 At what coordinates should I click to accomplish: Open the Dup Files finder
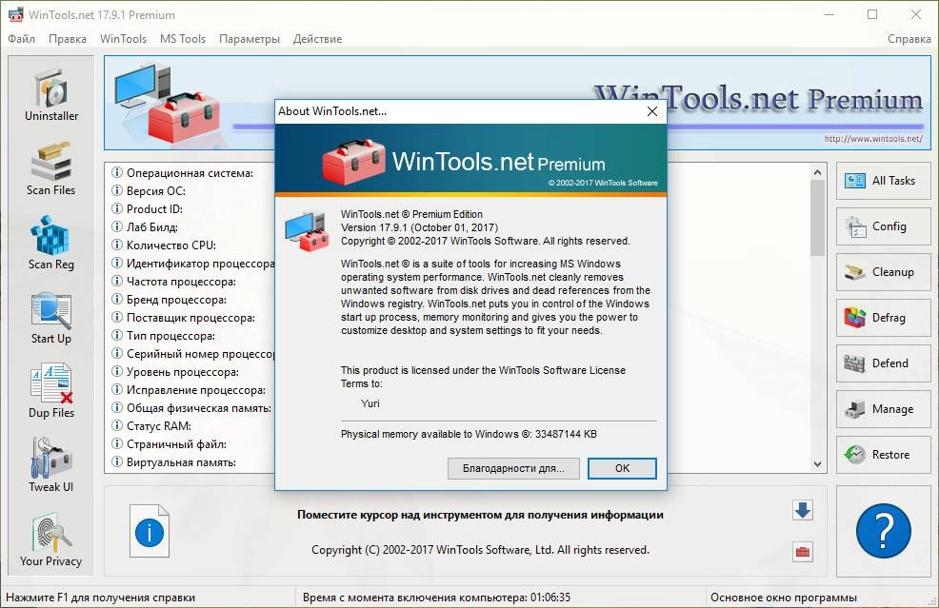(x=50, y=391)
